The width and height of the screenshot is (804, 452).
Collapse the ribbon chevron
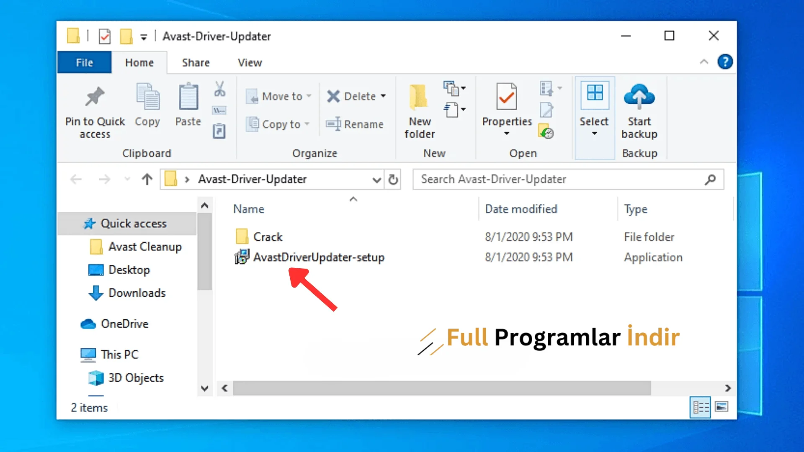[x=704, y=62]
